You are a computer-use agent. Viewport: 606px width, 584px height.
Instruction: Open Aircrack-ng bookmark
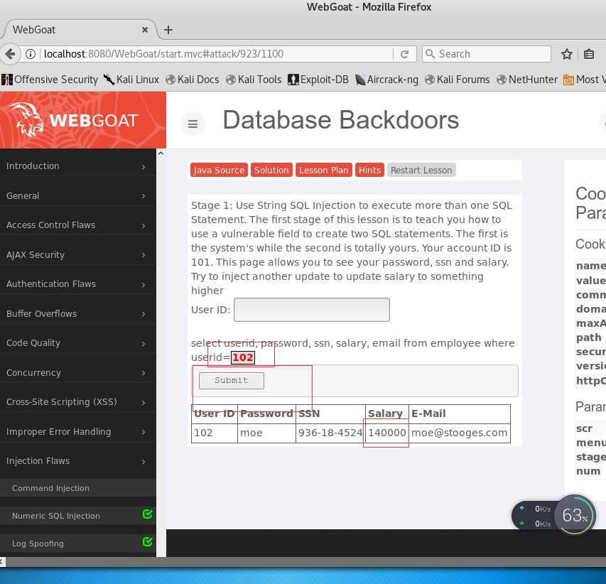tap(387, 80)
